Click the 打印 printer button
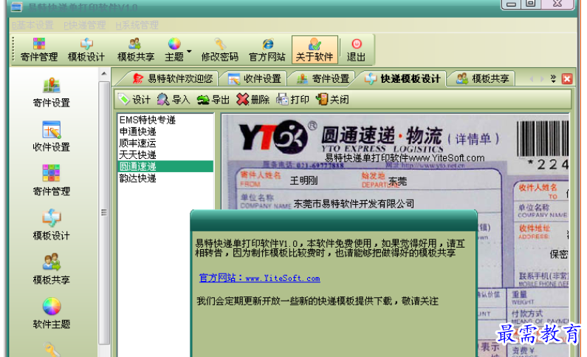Screen dimensions: 587x357 (x=292, y=100)
